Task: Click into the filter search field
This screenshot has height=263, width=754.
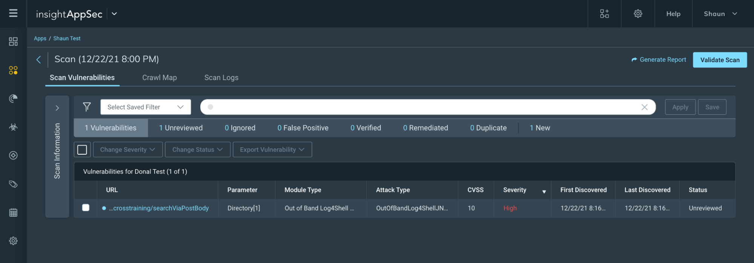Action: [422, 107]
